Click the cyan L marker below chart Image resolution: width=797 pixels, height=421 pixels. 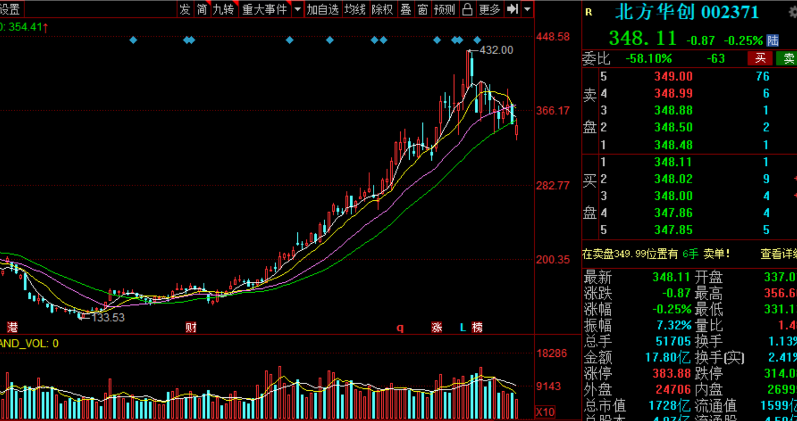pos(463,327)
